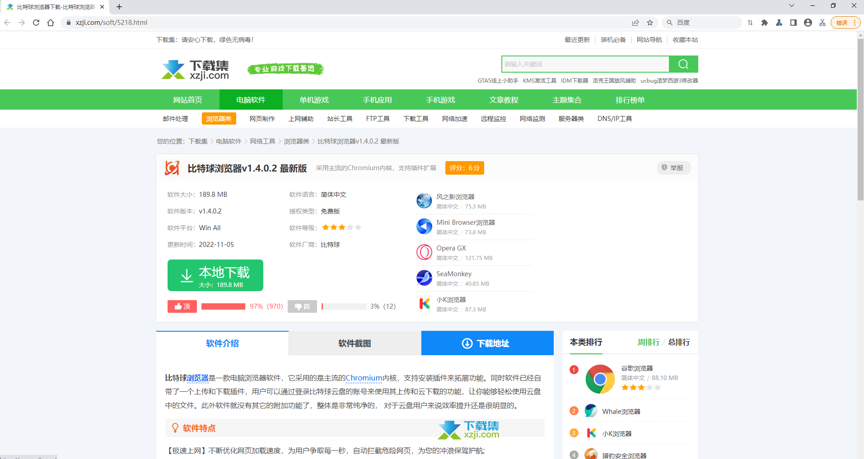
Task: Open the 文章教程 nav item
Action: pos(504,100)
